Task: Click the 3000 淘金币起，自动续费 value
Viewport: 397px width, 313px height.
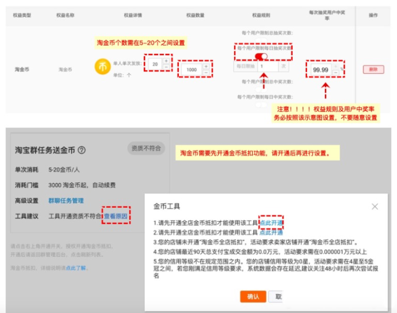Action: [82, 185]
